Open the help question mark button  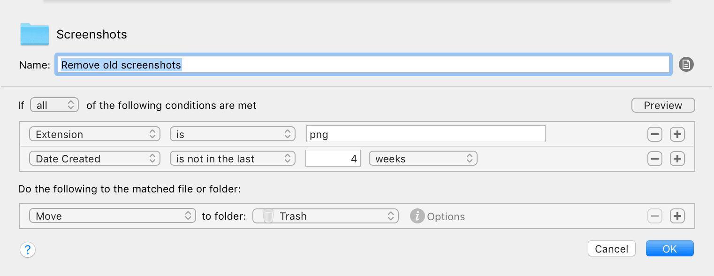[x=28, y=249]
